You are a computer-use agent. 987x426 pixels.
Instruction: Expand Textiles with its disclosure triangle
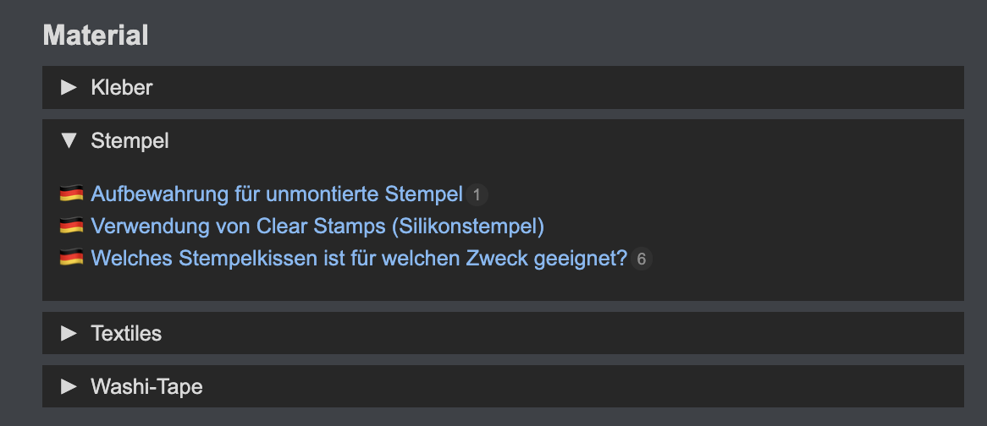pos(69,333)
